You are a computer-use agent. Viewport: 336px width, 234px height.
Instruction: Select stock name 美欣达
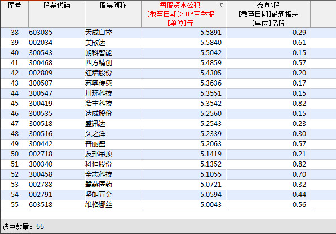pos(95,43)
